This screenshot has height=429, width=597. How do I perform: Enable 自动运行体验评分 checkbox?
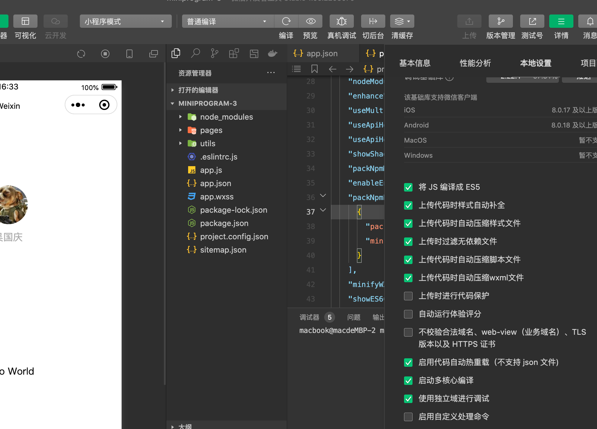coord(408,314)
